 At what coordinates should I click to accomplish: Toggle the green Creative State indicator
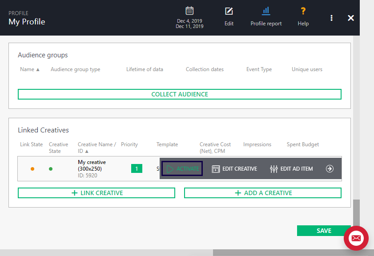point(51,169)
